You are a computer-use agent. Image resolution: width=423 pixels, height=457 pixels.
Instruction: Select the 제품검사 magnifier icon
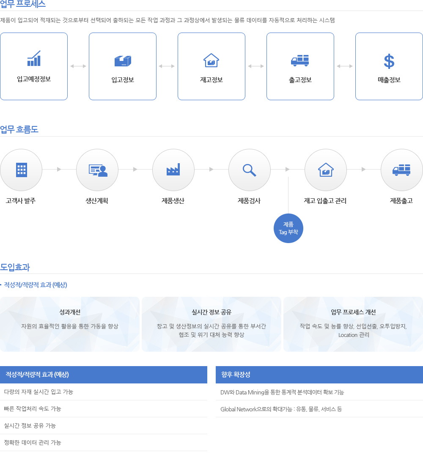[250, 170]
